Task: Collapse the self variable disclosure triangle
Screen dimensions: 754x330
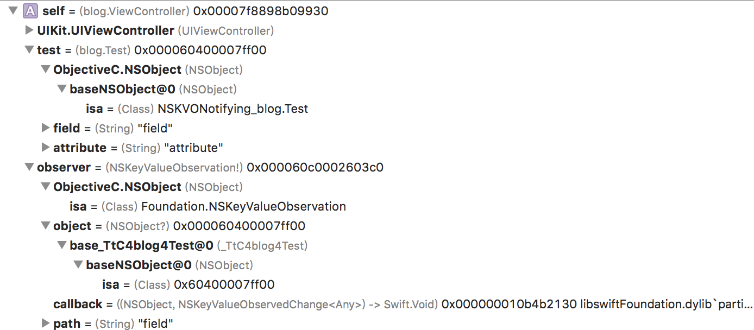Action: [13, 11]
